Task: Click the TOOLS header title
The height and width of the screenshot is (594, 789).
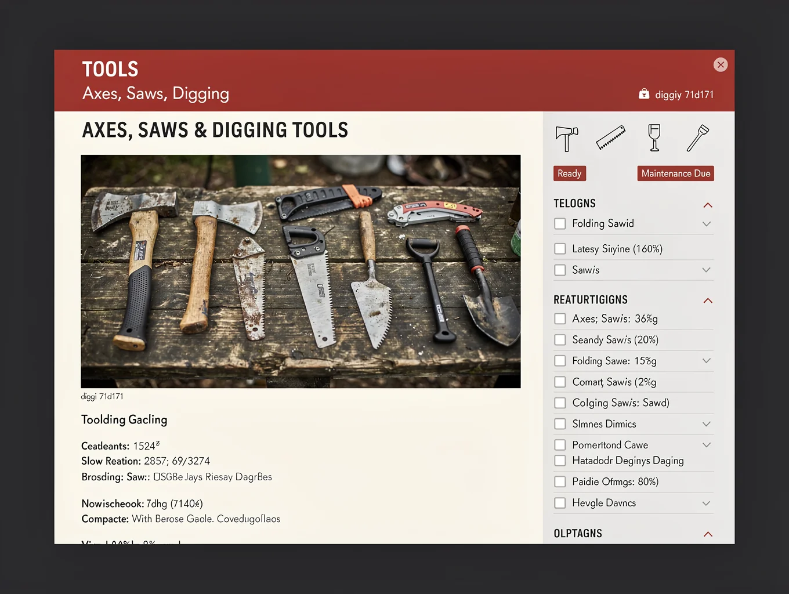Action: point(110,69)
